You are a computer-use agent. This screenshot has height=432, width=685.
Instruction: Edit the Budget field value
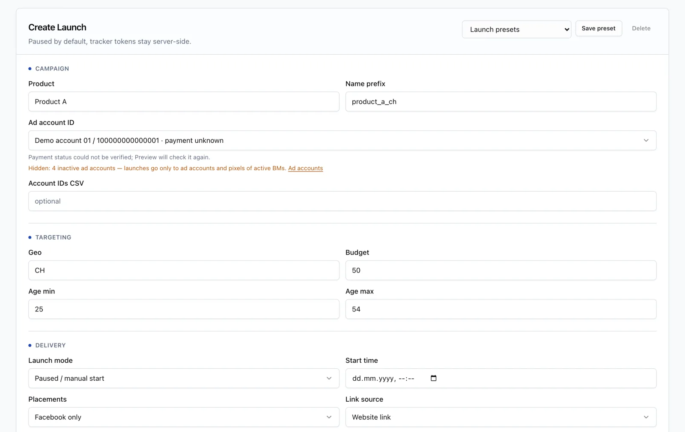click(x=501, y=270)
